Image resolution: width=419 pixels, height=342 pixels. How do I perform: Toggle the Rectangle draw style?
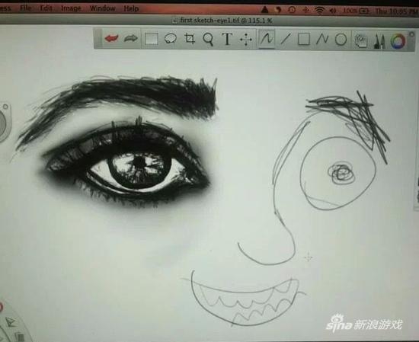click(x=304, y=39)
